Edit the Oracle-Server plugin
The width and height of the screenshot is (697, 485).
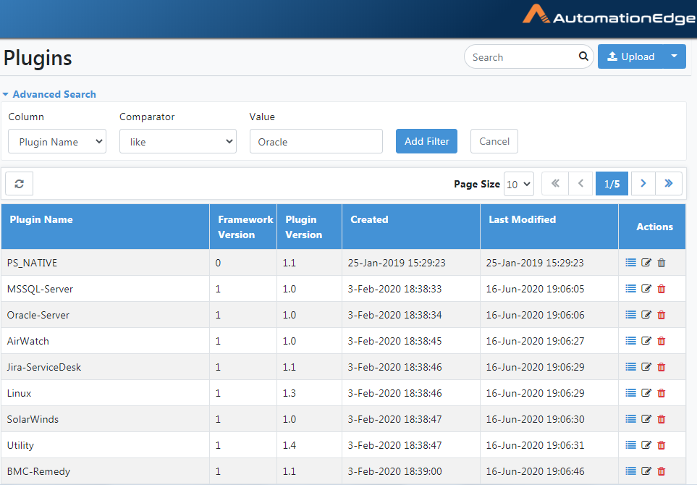(x=646, y=315)
